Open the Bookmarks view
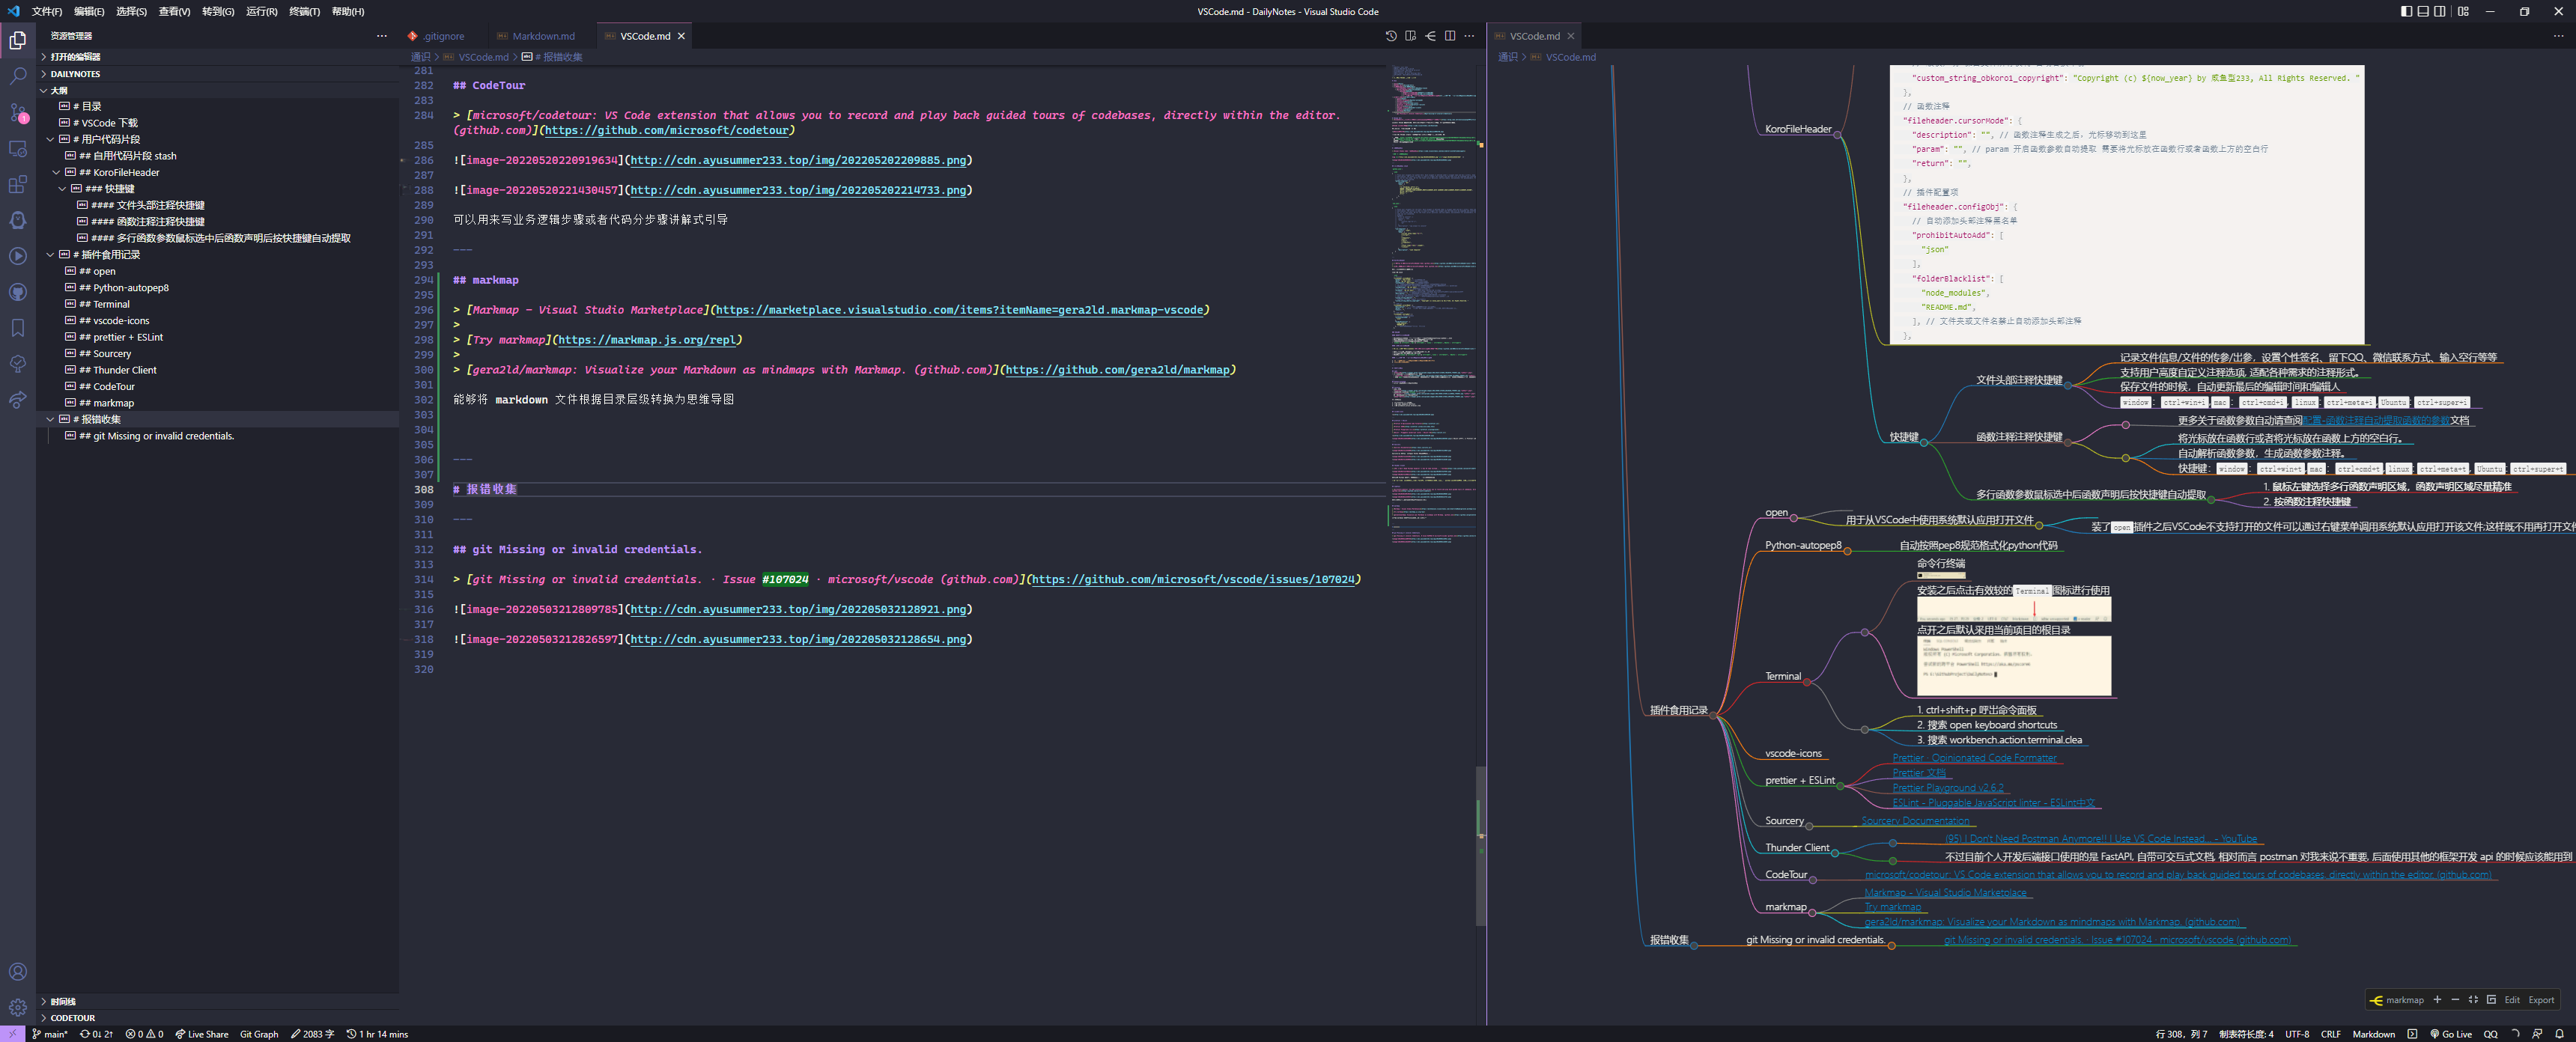2576x1042 pixels. click(x=18, y=328)
